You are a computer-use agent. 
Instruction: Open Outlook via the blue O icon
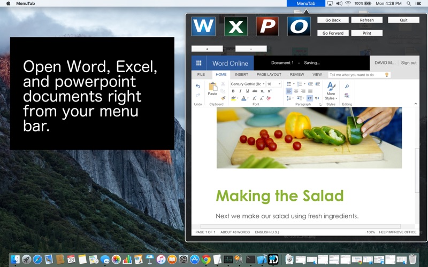[299, 26]
